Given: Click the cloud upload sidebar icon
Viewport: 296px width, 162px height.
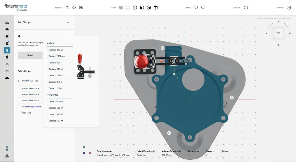Looking at the screenshot, I should (x=7, y=22).
